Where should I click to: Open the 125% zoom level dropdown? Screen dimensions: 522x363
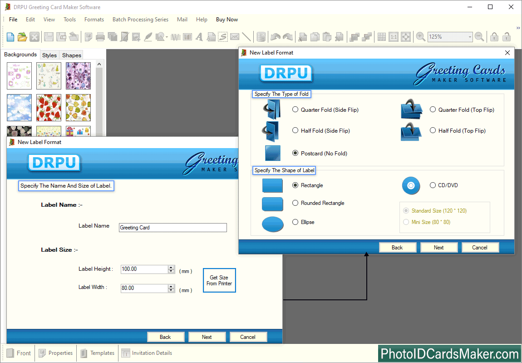click(x=470, y=37)
